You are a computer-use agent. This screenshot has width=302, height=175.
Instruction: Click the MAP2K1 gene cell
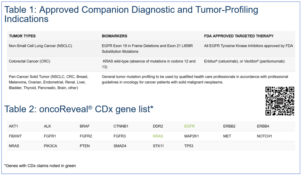pos(191,136)
